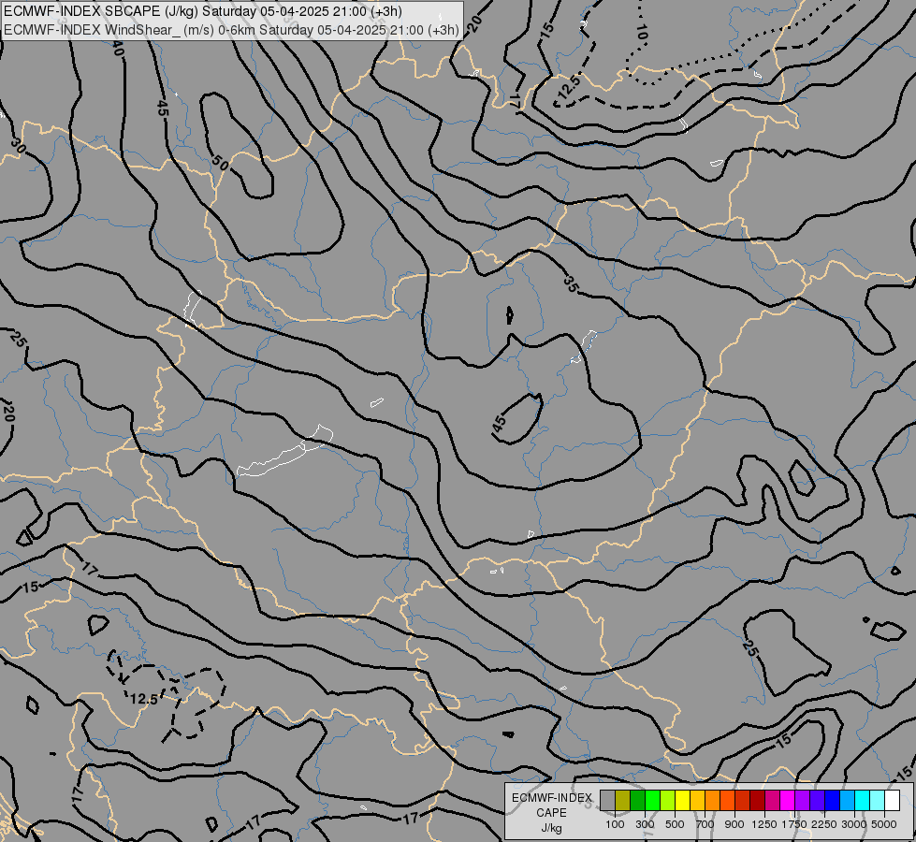
Task: Pick the yellow-green legend swatch
Action: tap(667, 801)
